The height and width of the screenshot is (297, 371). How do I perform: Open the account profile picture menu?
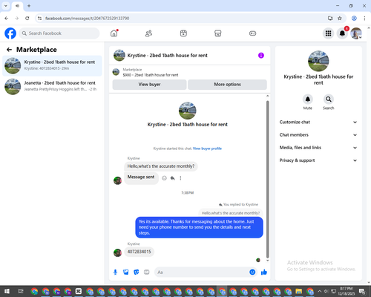pos(356,33)
